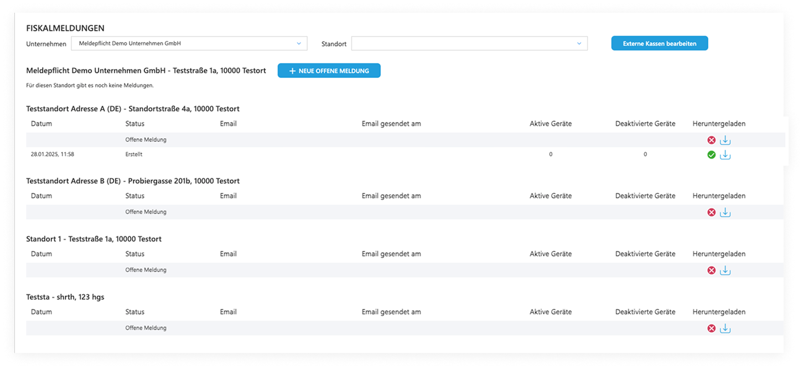This screenshot has height=369, width=803.
Task: Click the plus icon on Neue Offene Meldung
Action: click(292, 71)
